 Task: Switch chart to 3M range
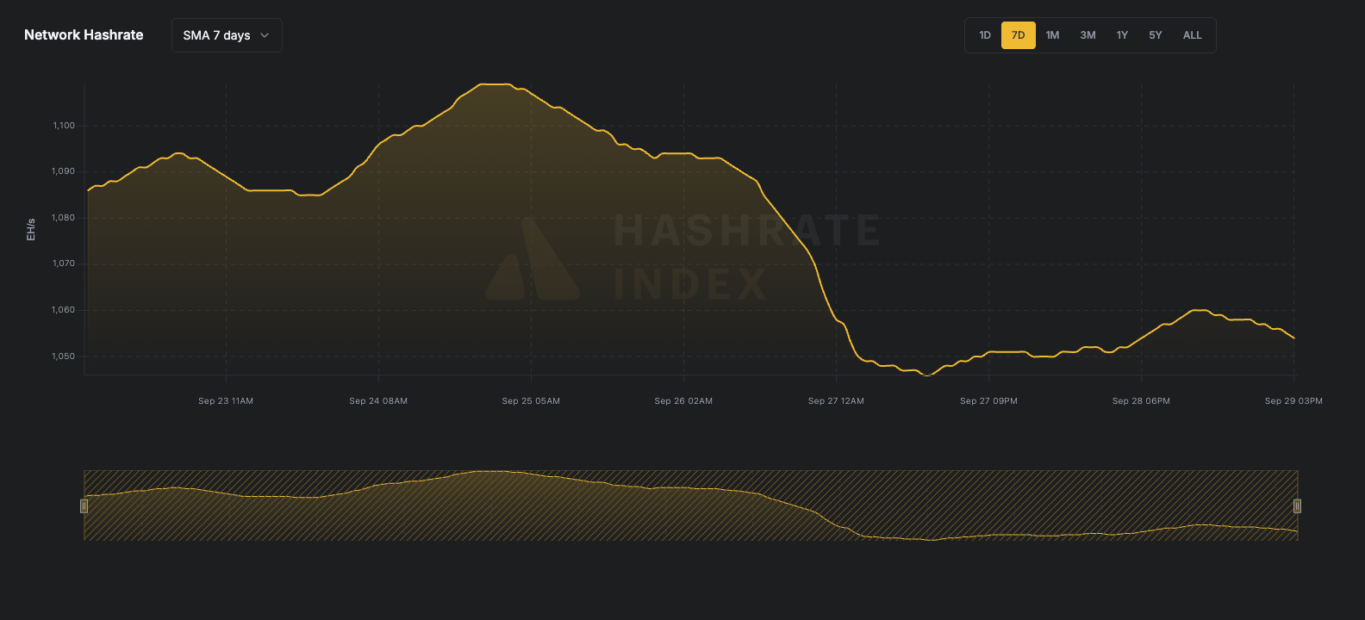(x=1088, y=35)
